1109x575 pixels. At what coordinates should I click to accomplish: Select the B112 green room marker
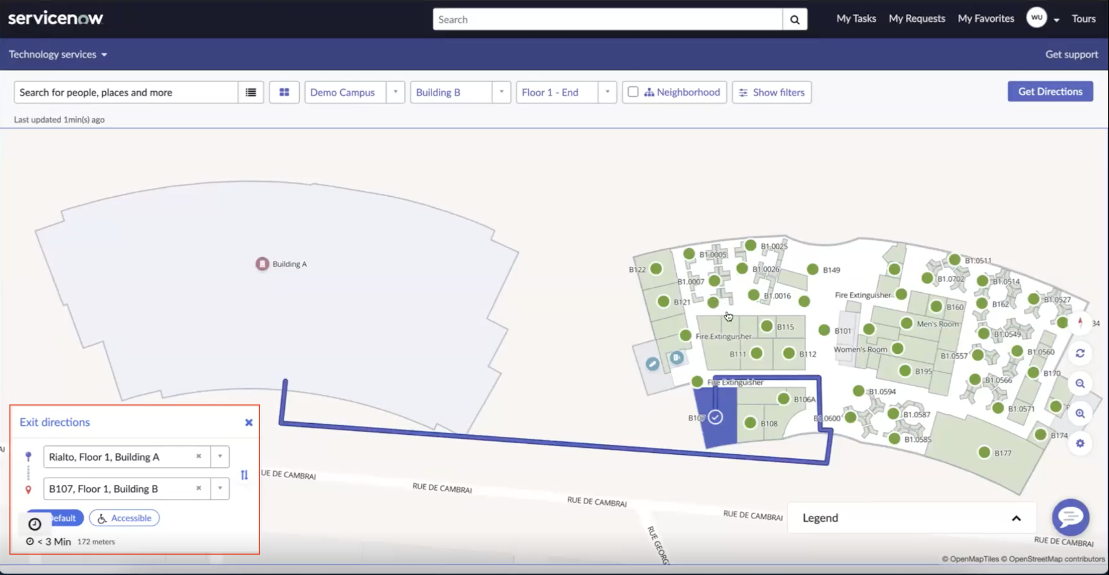[789, 353]
